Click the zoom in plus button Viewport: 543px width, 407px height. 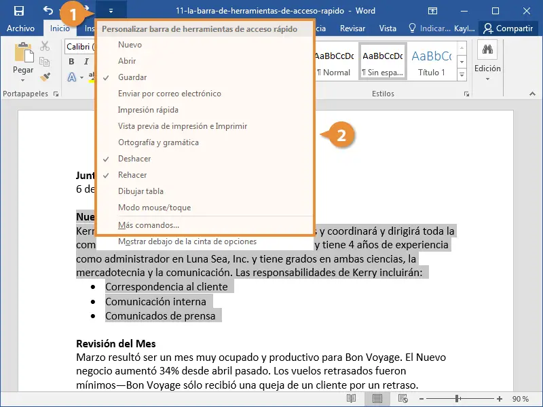(x=500, y=399)
